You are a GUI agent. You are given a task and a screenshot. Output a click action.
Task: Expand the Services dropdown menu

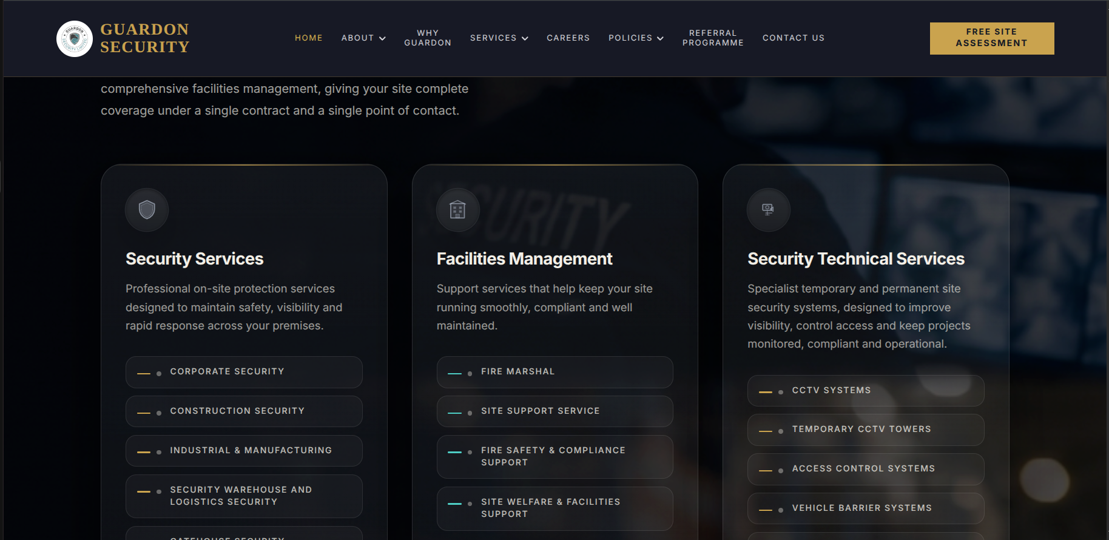[499, 38]
